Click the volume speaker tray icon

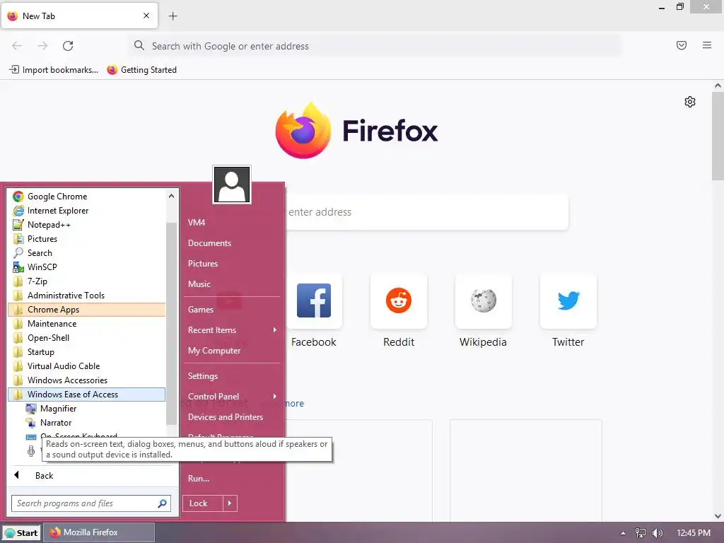658,533
